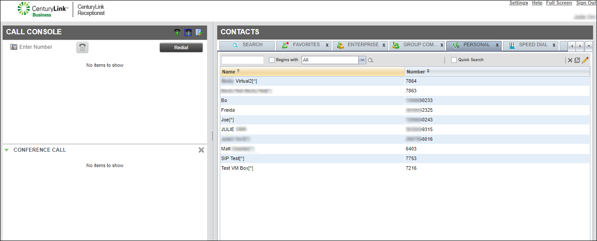Open the Settings link

[518, 3]
